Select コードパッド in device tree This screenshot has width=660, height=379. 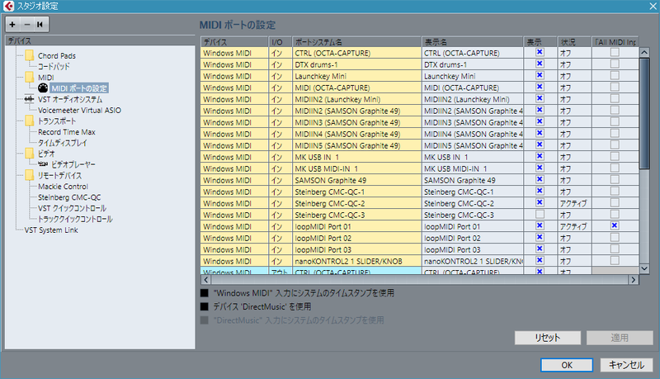coord(54,67)
